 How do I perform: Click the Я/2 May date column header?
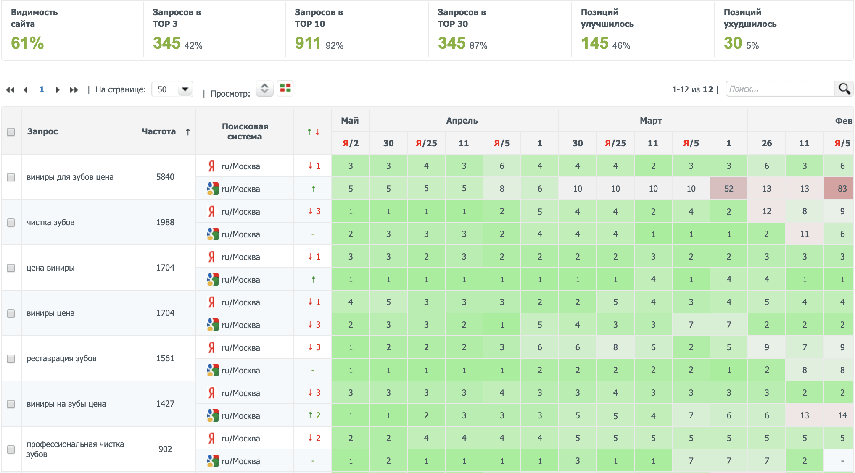[x=350, y=143]
